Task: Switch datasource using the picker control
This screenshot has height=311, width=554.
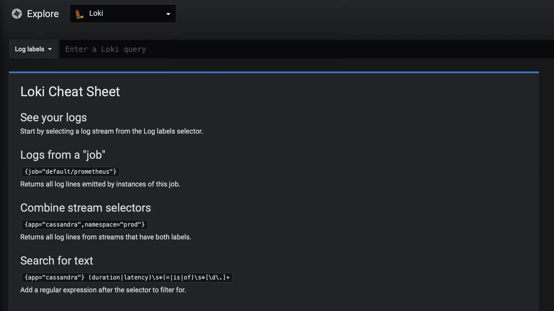Action: pos(123,13)
